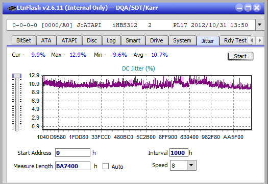268x184 pixels.
Task: Click the LtnFlash chip icon in title bar
Action: pyautogui.click(x=11, y=8)
